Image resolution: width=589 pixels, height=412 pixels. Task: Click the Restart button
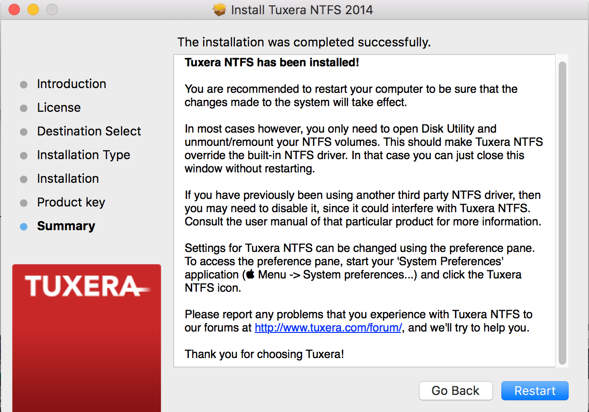(535, 391)
